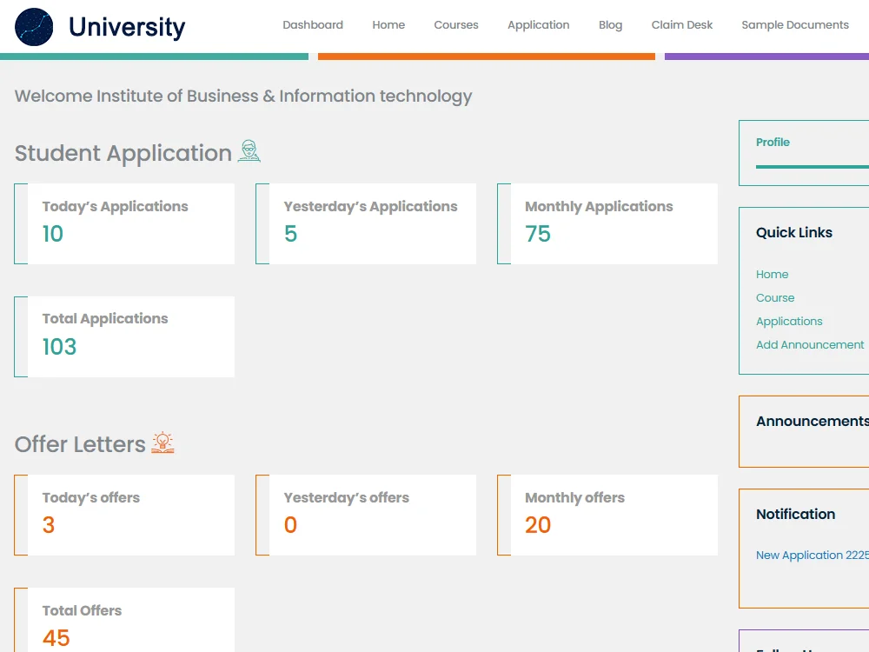Open Applications from Quick Links

pyautogui.click(x=789, y=321)
